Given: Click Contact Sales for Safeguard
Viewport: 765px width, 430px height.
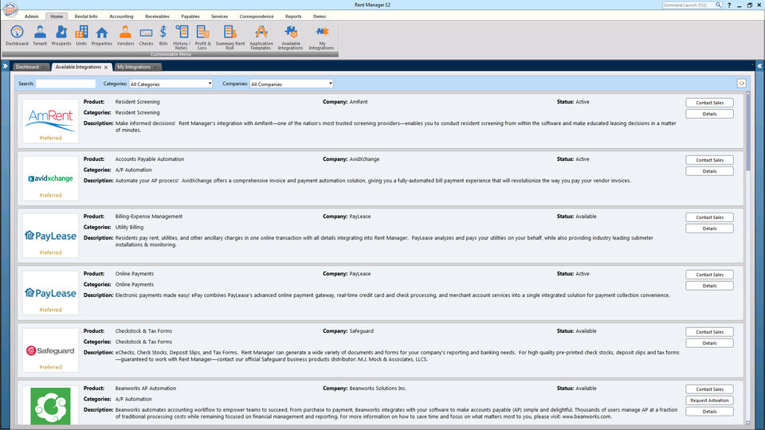Looking at the screenshot, I should [x=709, y=332].
